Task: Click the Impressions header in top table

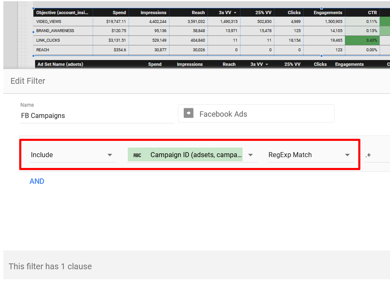Action: click(153, 13)
